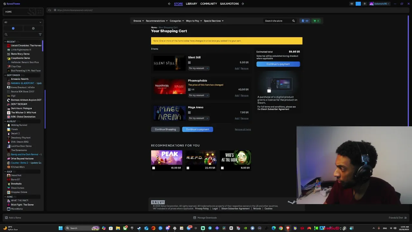Click Add link on Silent Still row
Screen dimensions: 412x232
pos(237,69)
